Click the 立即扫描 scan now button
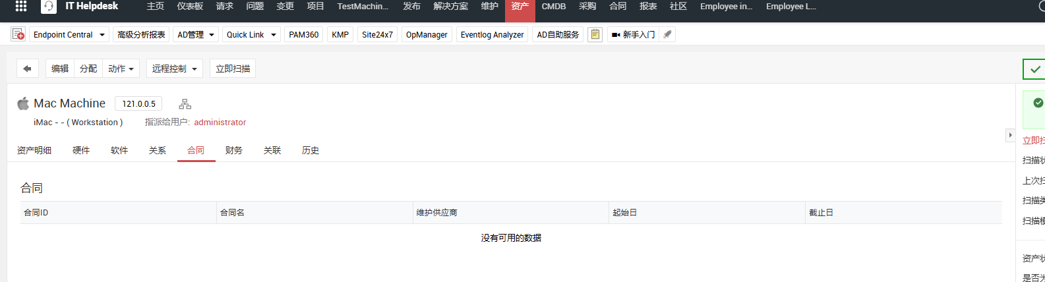1045x282 pixels. (233, 69)
